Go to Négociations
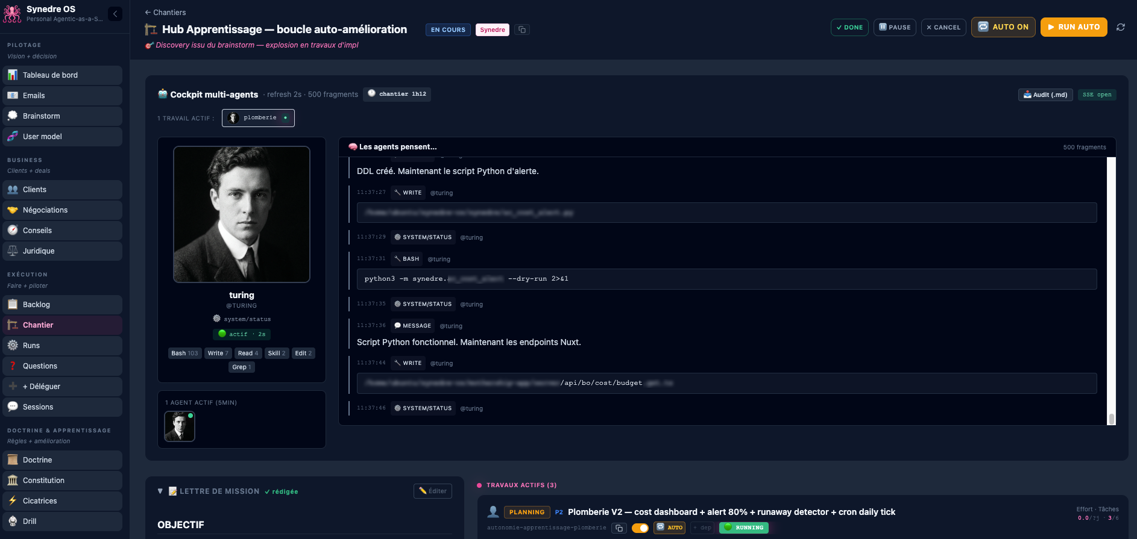The width and height of the screenshot is (1137, 539). click(x=63, y=210)
